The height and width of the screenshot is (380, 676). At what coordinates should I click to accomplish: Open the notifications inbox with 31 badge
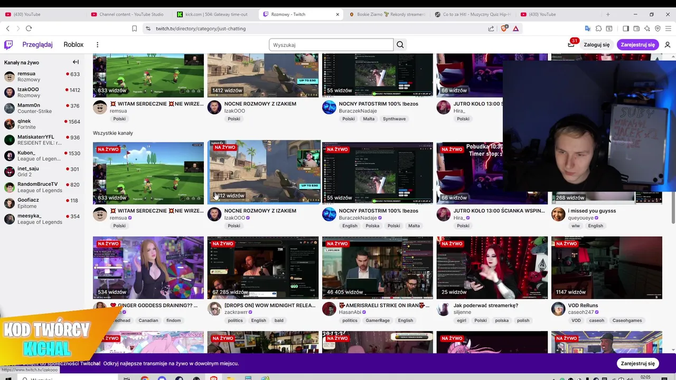tap(571, 45)
